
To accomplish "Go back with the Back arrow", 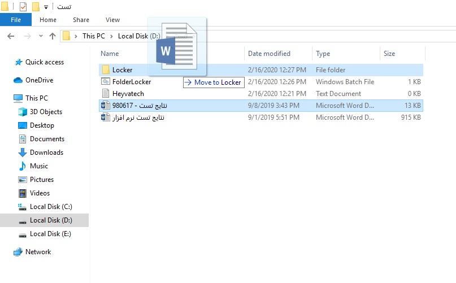I will coord(11,36).
